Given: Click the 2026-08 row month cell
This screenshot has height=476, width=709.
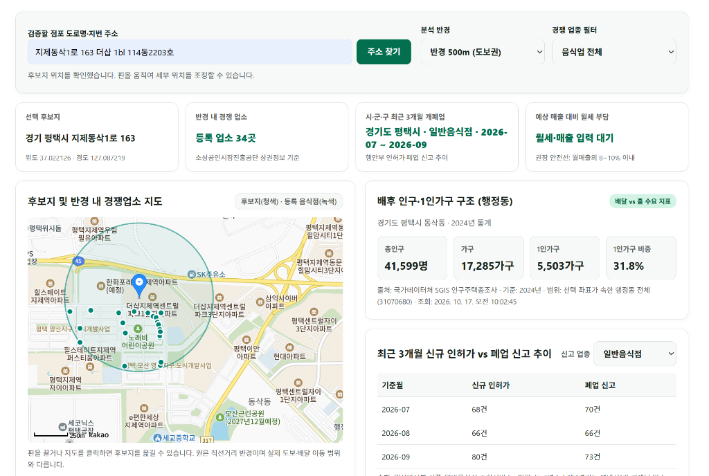Looking at the screenshot, I should click(x=395, y=433).
